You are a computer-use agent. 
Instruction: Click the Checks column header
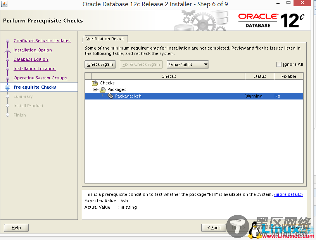pyautogui.click(x=169, y=76)
